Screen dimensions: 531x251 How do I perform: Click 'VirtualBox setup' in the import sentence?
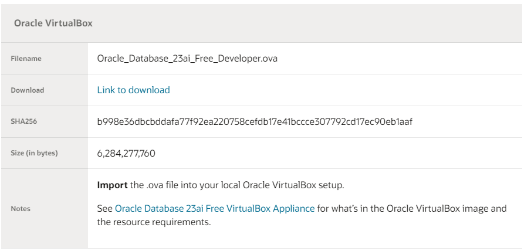[310, 185]
